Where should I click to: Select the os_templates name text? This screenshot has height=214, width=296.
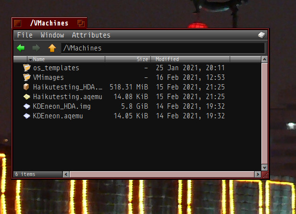(x=56, y=68)
